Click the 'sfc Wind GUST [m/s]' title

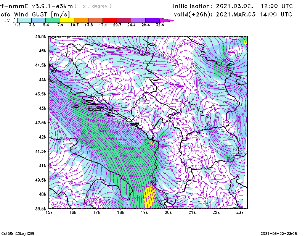35,15
